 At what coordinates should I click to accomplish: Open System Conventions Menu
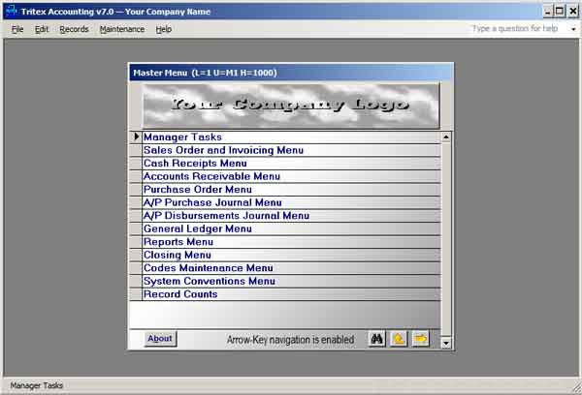click(x=291, y=281)
